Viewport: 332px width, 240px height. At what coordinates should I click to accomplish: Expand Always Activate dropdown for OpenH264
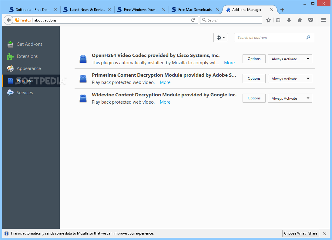click(290, 59)
